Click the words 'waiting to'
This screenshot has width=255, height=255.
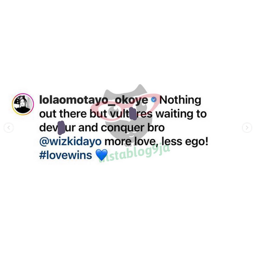click(x=181, y=114)
